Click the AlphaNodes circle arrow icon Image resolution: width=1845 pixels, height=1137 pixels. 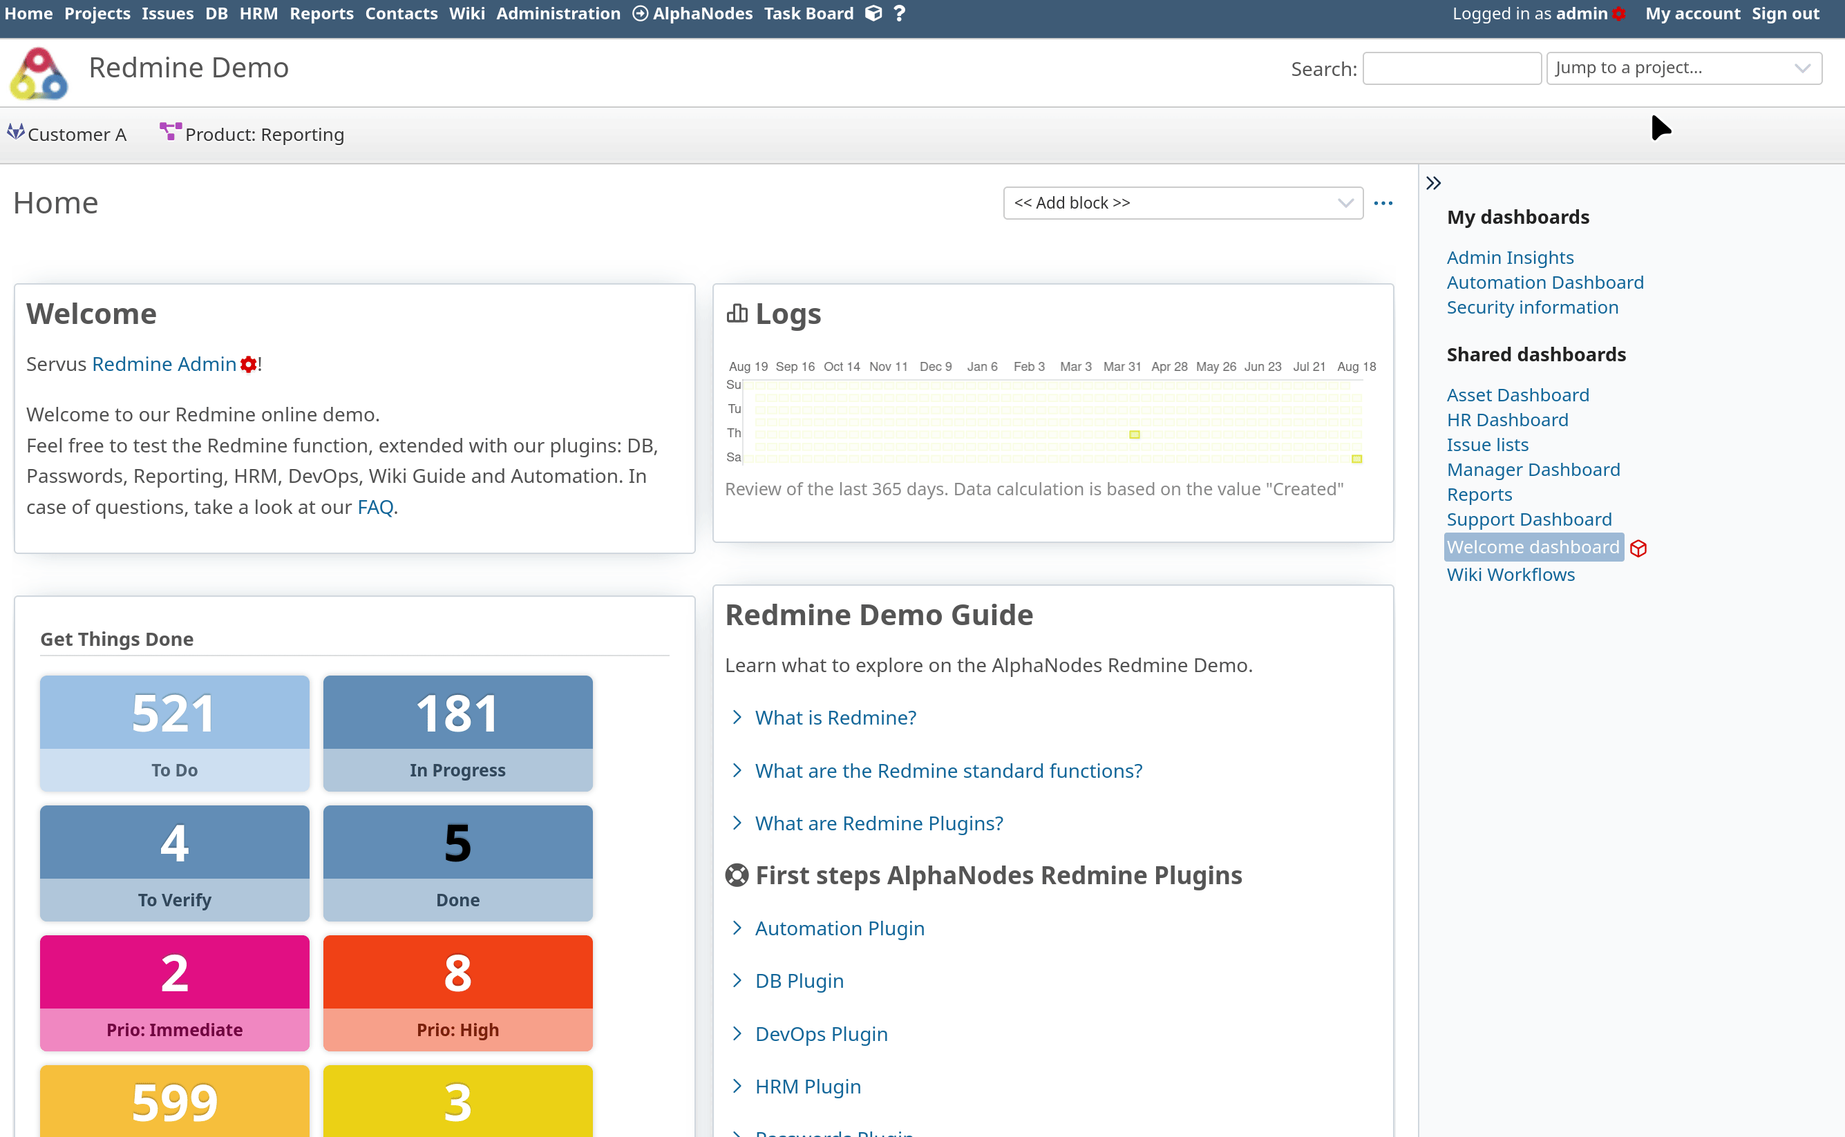pos(640,14)
